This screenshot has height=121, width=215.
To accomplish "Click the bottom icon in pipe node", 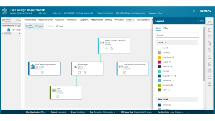I will click(58, 96).
